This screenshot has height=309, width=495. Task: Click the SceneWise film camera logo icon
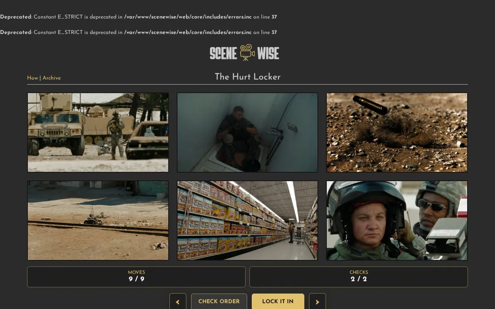pos(247,53)
